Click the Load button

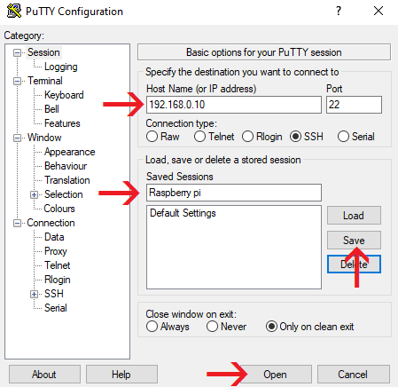click(354, 216)
